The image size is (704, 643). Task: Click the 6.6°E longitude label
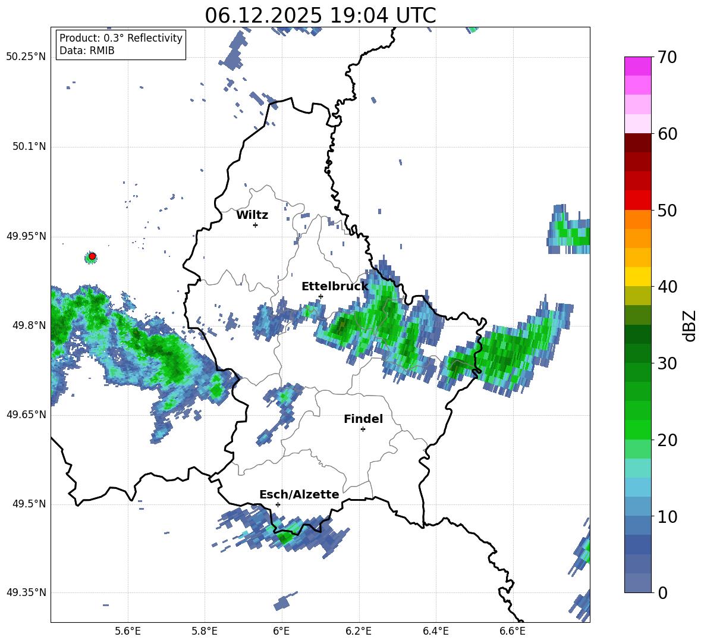click(x=513, y=631)
